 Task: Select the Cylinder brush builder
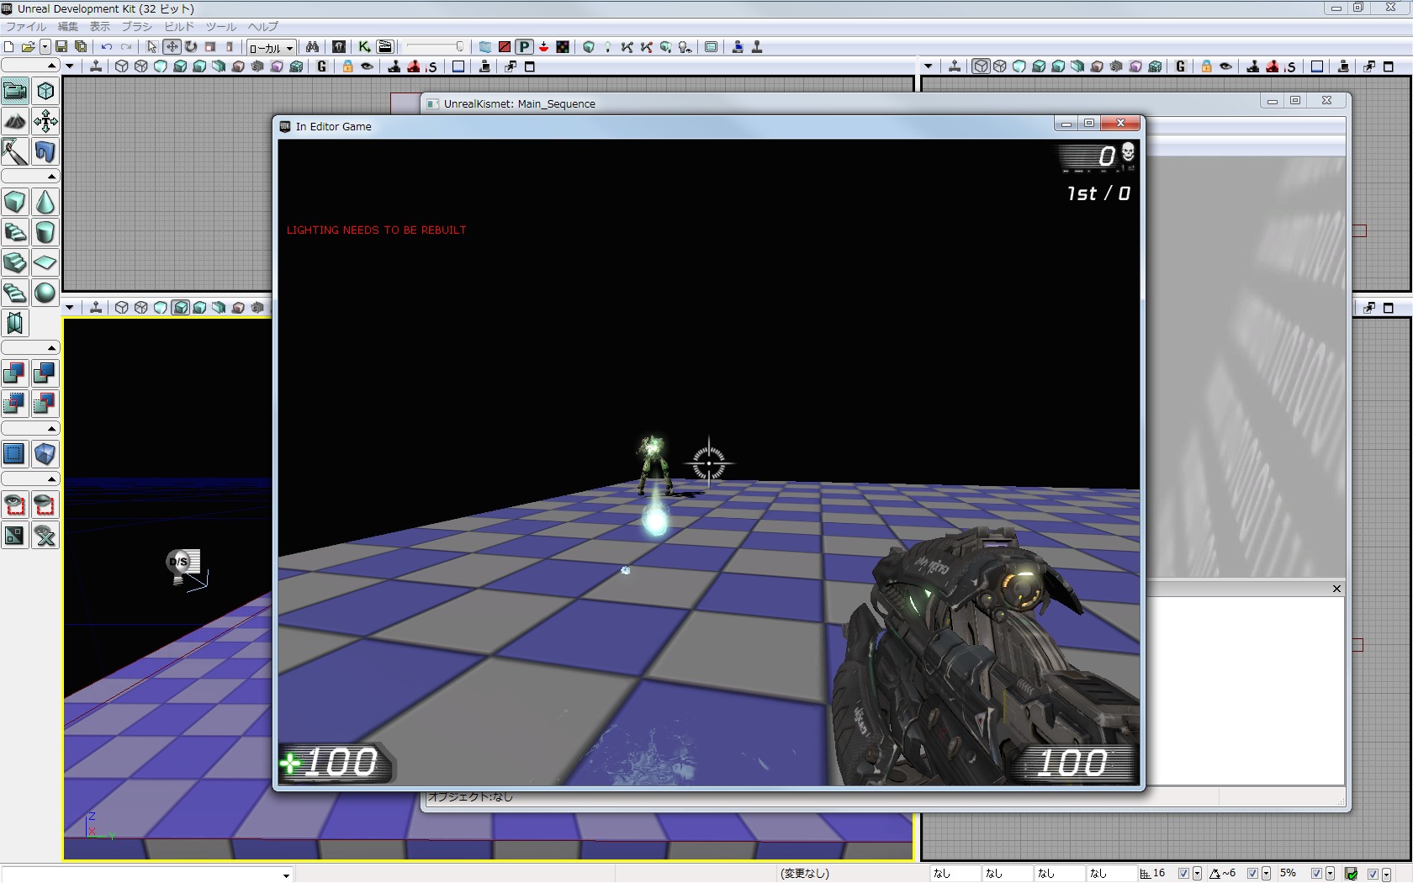(45, 232)
